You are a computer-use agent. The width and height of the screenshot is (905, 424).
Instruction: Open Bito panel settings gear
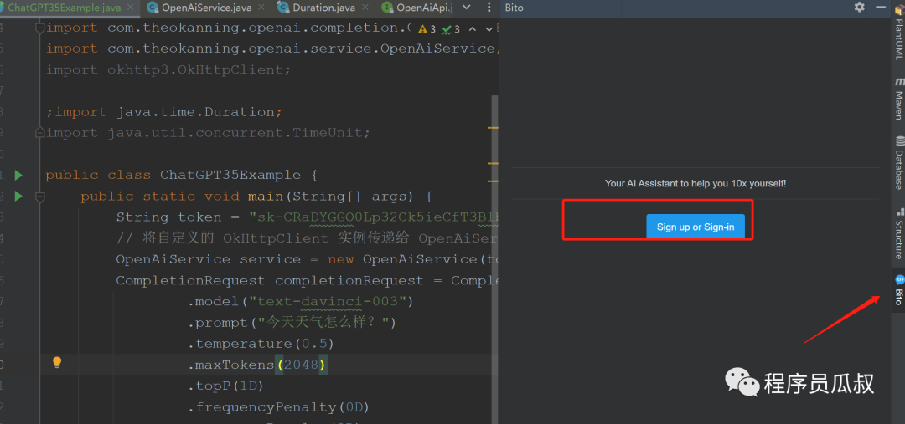coord(860,7)
